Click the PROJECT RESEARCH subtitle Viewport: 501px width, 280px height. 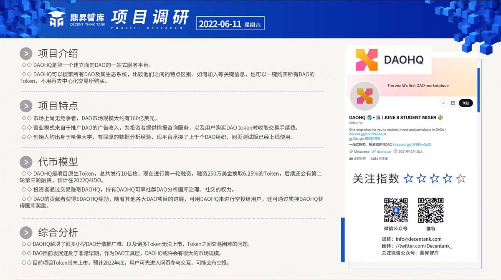click(x=146, y=28)
